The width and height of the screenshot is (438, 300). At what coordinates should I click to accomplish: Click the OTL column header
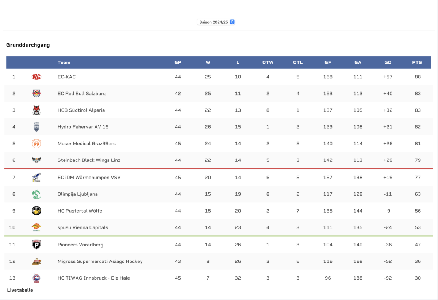[298, 62]
